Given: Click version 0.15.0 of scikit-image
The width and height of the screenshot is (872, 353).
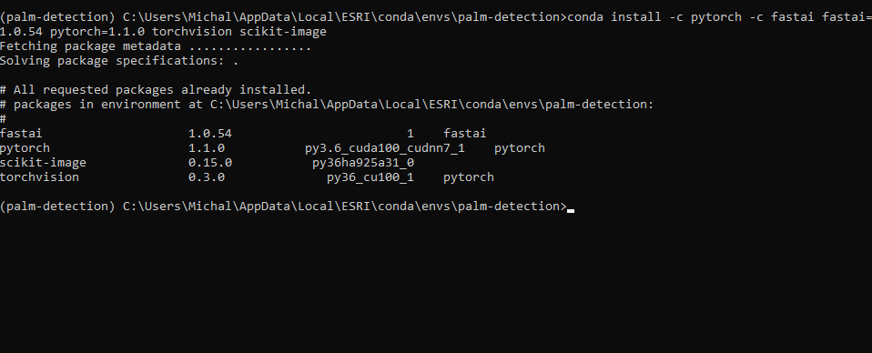Looking at the screenshot, I should tap(210, 162).
